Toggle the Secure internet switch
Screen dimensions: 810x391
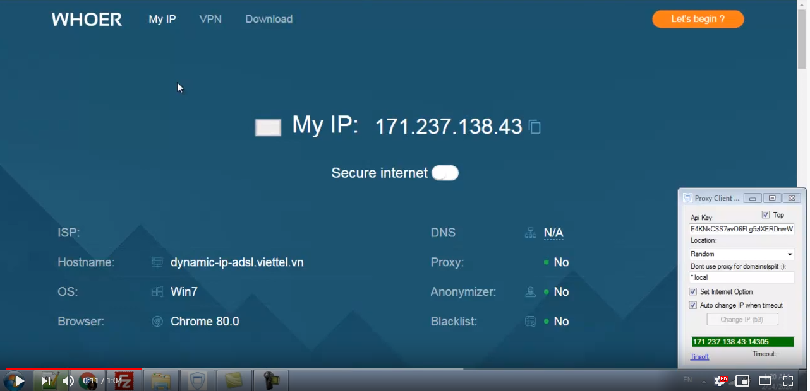pos(445,173)
